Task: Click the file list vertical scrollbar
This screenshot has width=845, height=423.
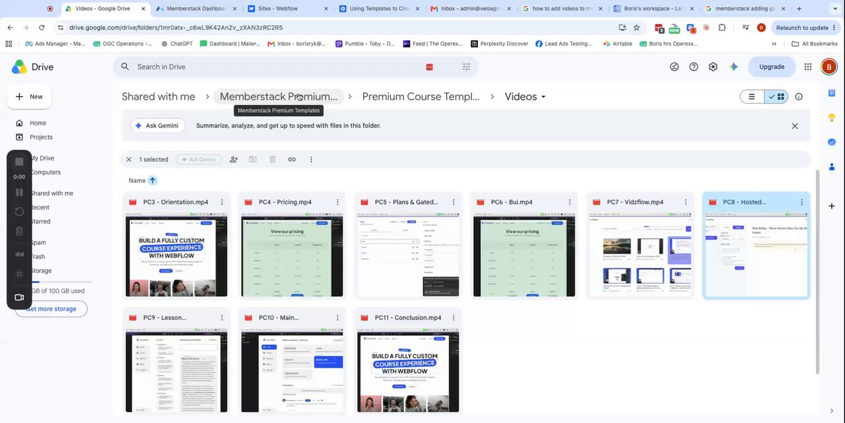Action: coord(817,272)
